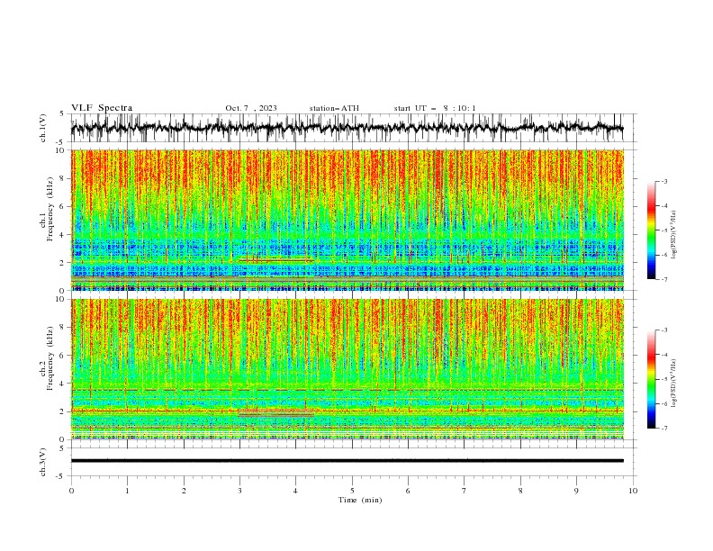The image size is (713, 551).
Task: Click the time axis tick label "7"
Action: coord(465,491)
